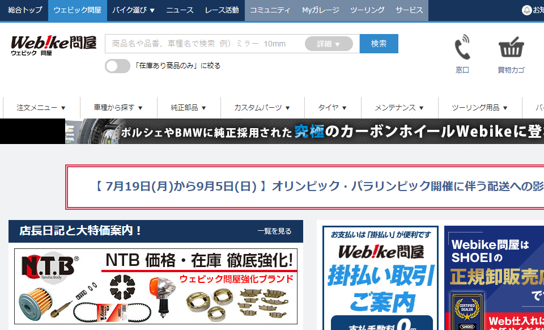Image resolution: width=544 pixels, height=330 pixels.
Task: Expand the 注文メニュー dropdown menu
Action: pos(41,107)
